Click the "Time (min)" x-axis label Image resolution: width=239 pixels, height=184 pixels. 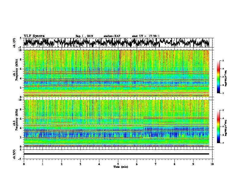tap(121, 167)
